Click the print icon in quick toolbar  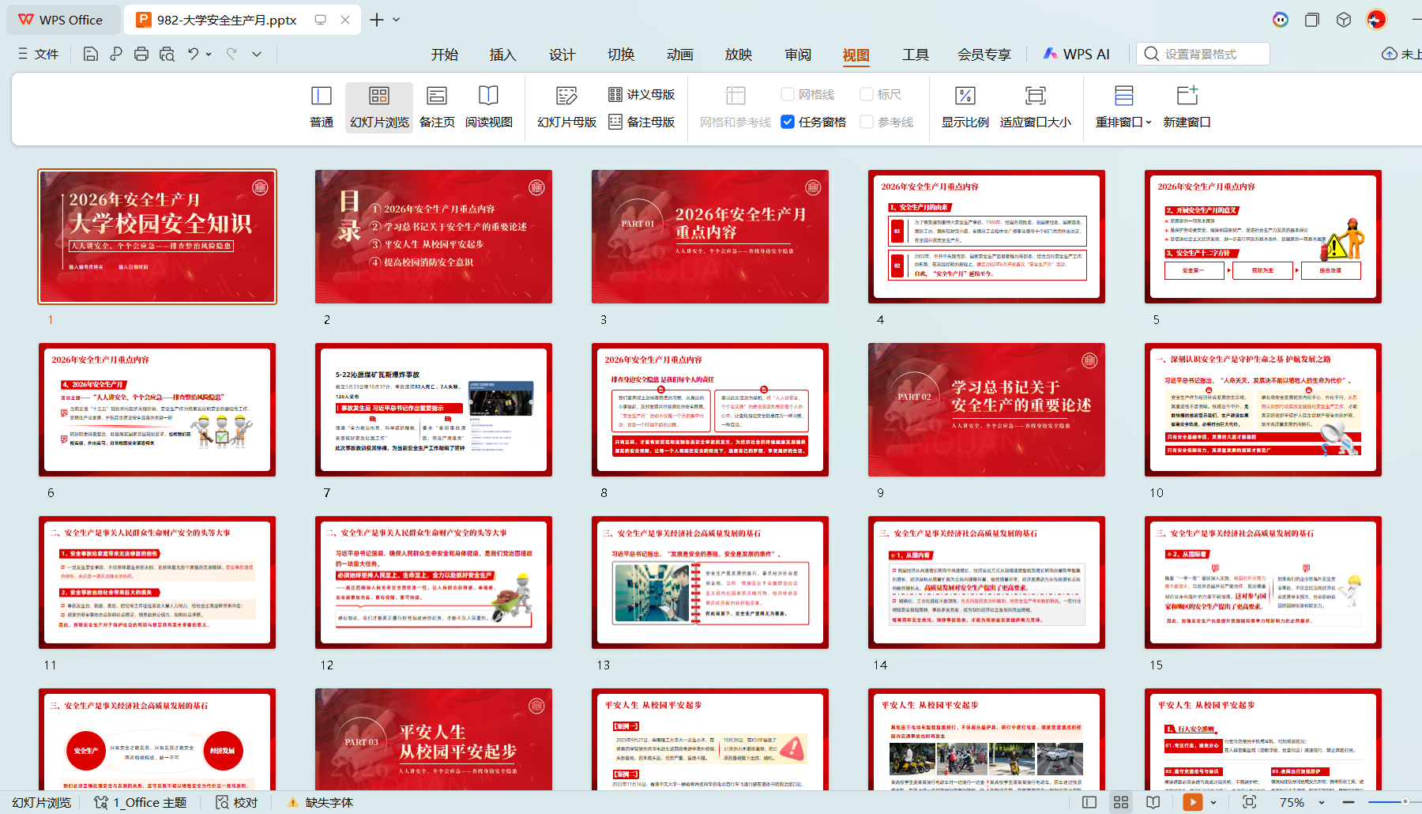click(141, 54)
